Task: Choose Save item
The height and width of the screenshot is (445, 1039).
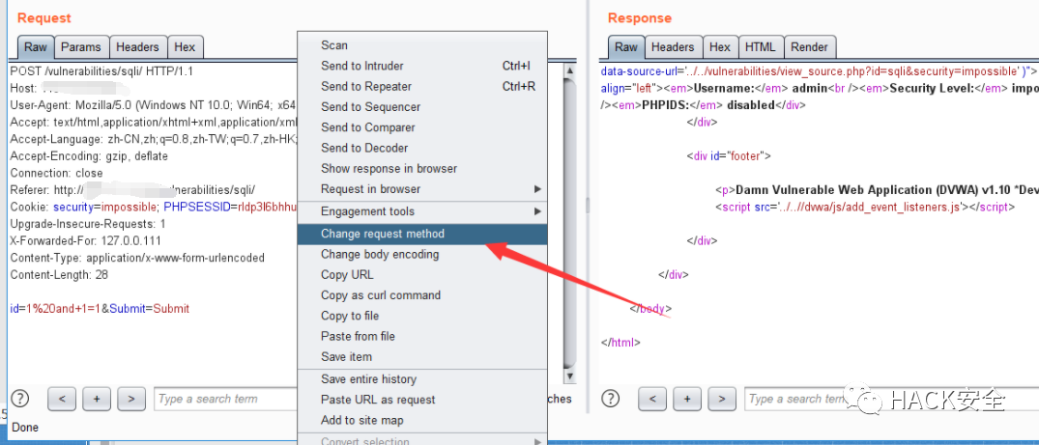Action: (x=422, y=357)
